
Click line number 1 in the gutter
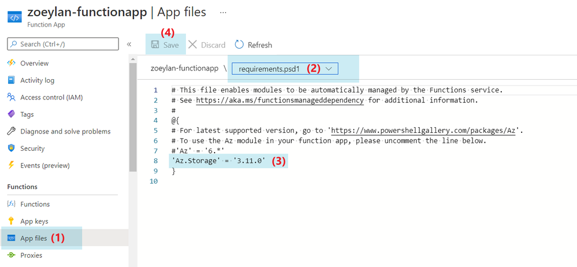(155, 90)
